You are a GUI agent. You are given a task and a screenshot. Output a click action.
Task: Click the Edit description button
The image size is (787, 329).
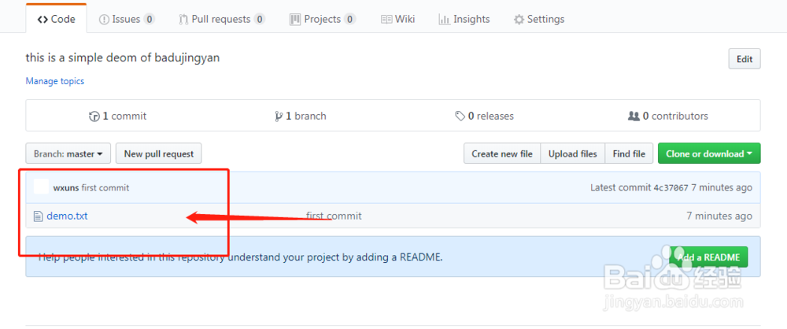click(x=744, y=59)
